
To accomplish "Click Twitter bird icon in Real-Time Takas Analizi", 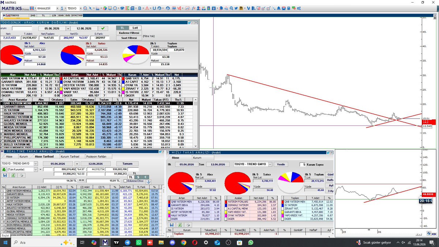I will coord(160,151).
